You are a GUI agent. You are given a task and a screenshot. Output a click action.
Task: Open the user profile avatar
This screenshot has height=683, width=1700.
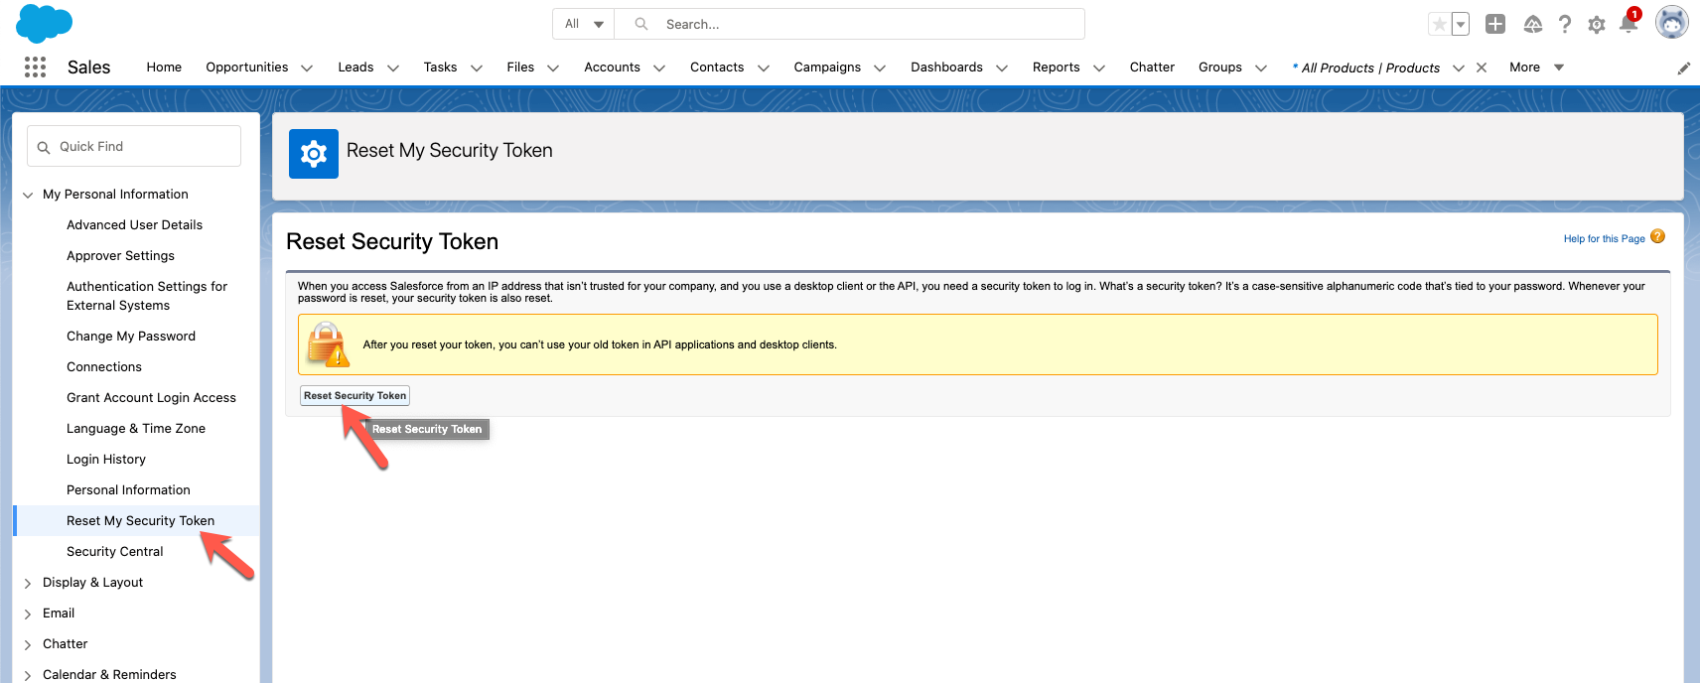[1671, 23]
